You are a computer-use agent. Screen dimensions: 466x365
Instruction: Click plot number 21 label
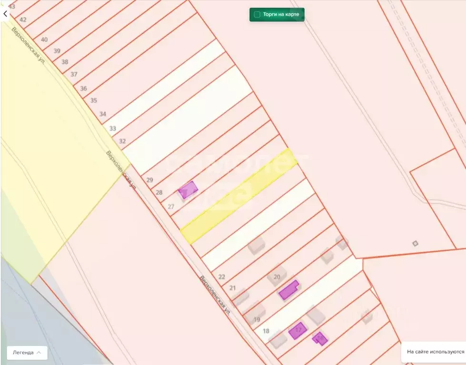tap(233, 288)
